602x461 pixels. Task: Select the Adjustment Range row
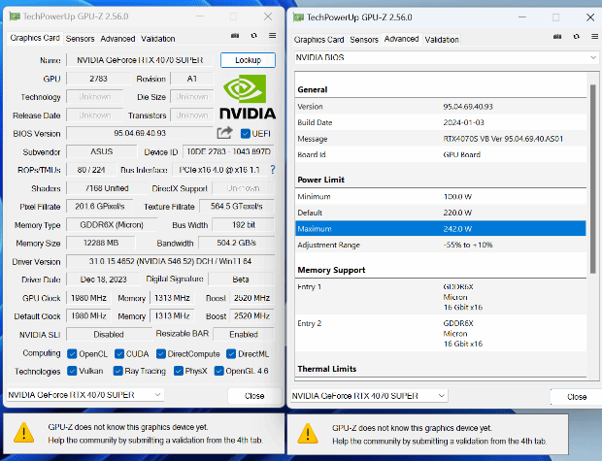tap(441, 245)
